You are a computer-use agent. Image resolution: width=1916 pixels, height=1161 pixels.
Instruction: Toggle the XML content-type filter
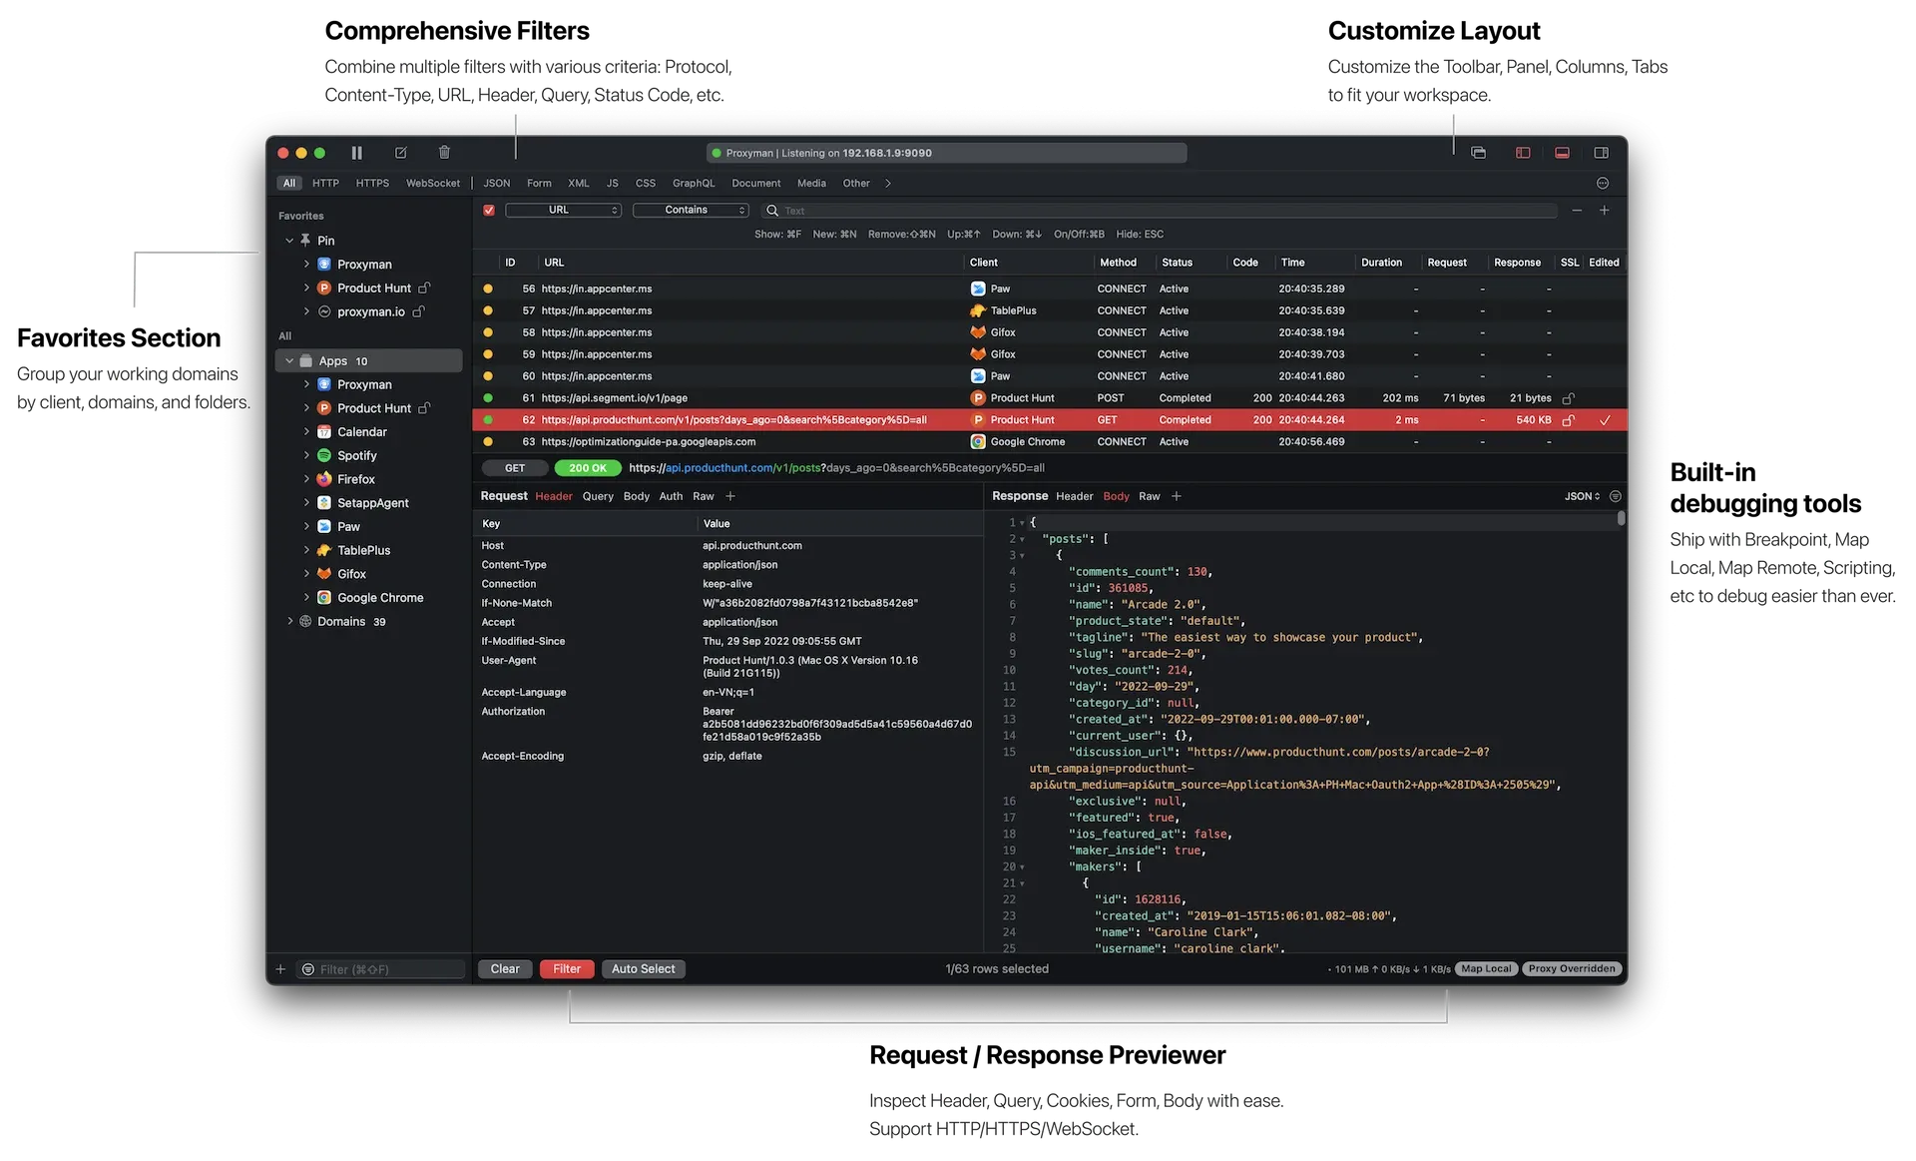click(579, 184)
